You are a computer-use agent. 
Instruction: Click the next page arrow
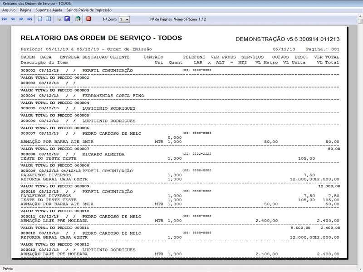tap(21, 19)
